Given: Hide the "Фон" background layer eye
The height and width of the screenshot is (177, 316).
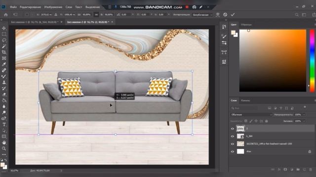Looking at the screenshot, I should coord(233,151).
